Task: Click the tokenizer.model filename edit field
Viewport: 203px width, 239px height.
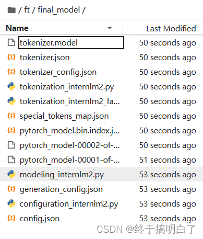Action: coord(71,43)
